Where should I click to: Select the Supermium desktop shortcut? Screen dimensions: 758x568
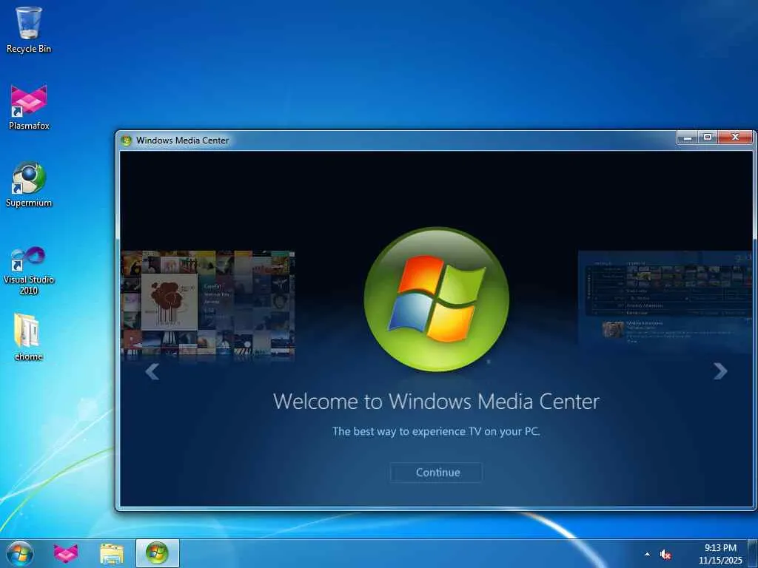pos(29,184)
